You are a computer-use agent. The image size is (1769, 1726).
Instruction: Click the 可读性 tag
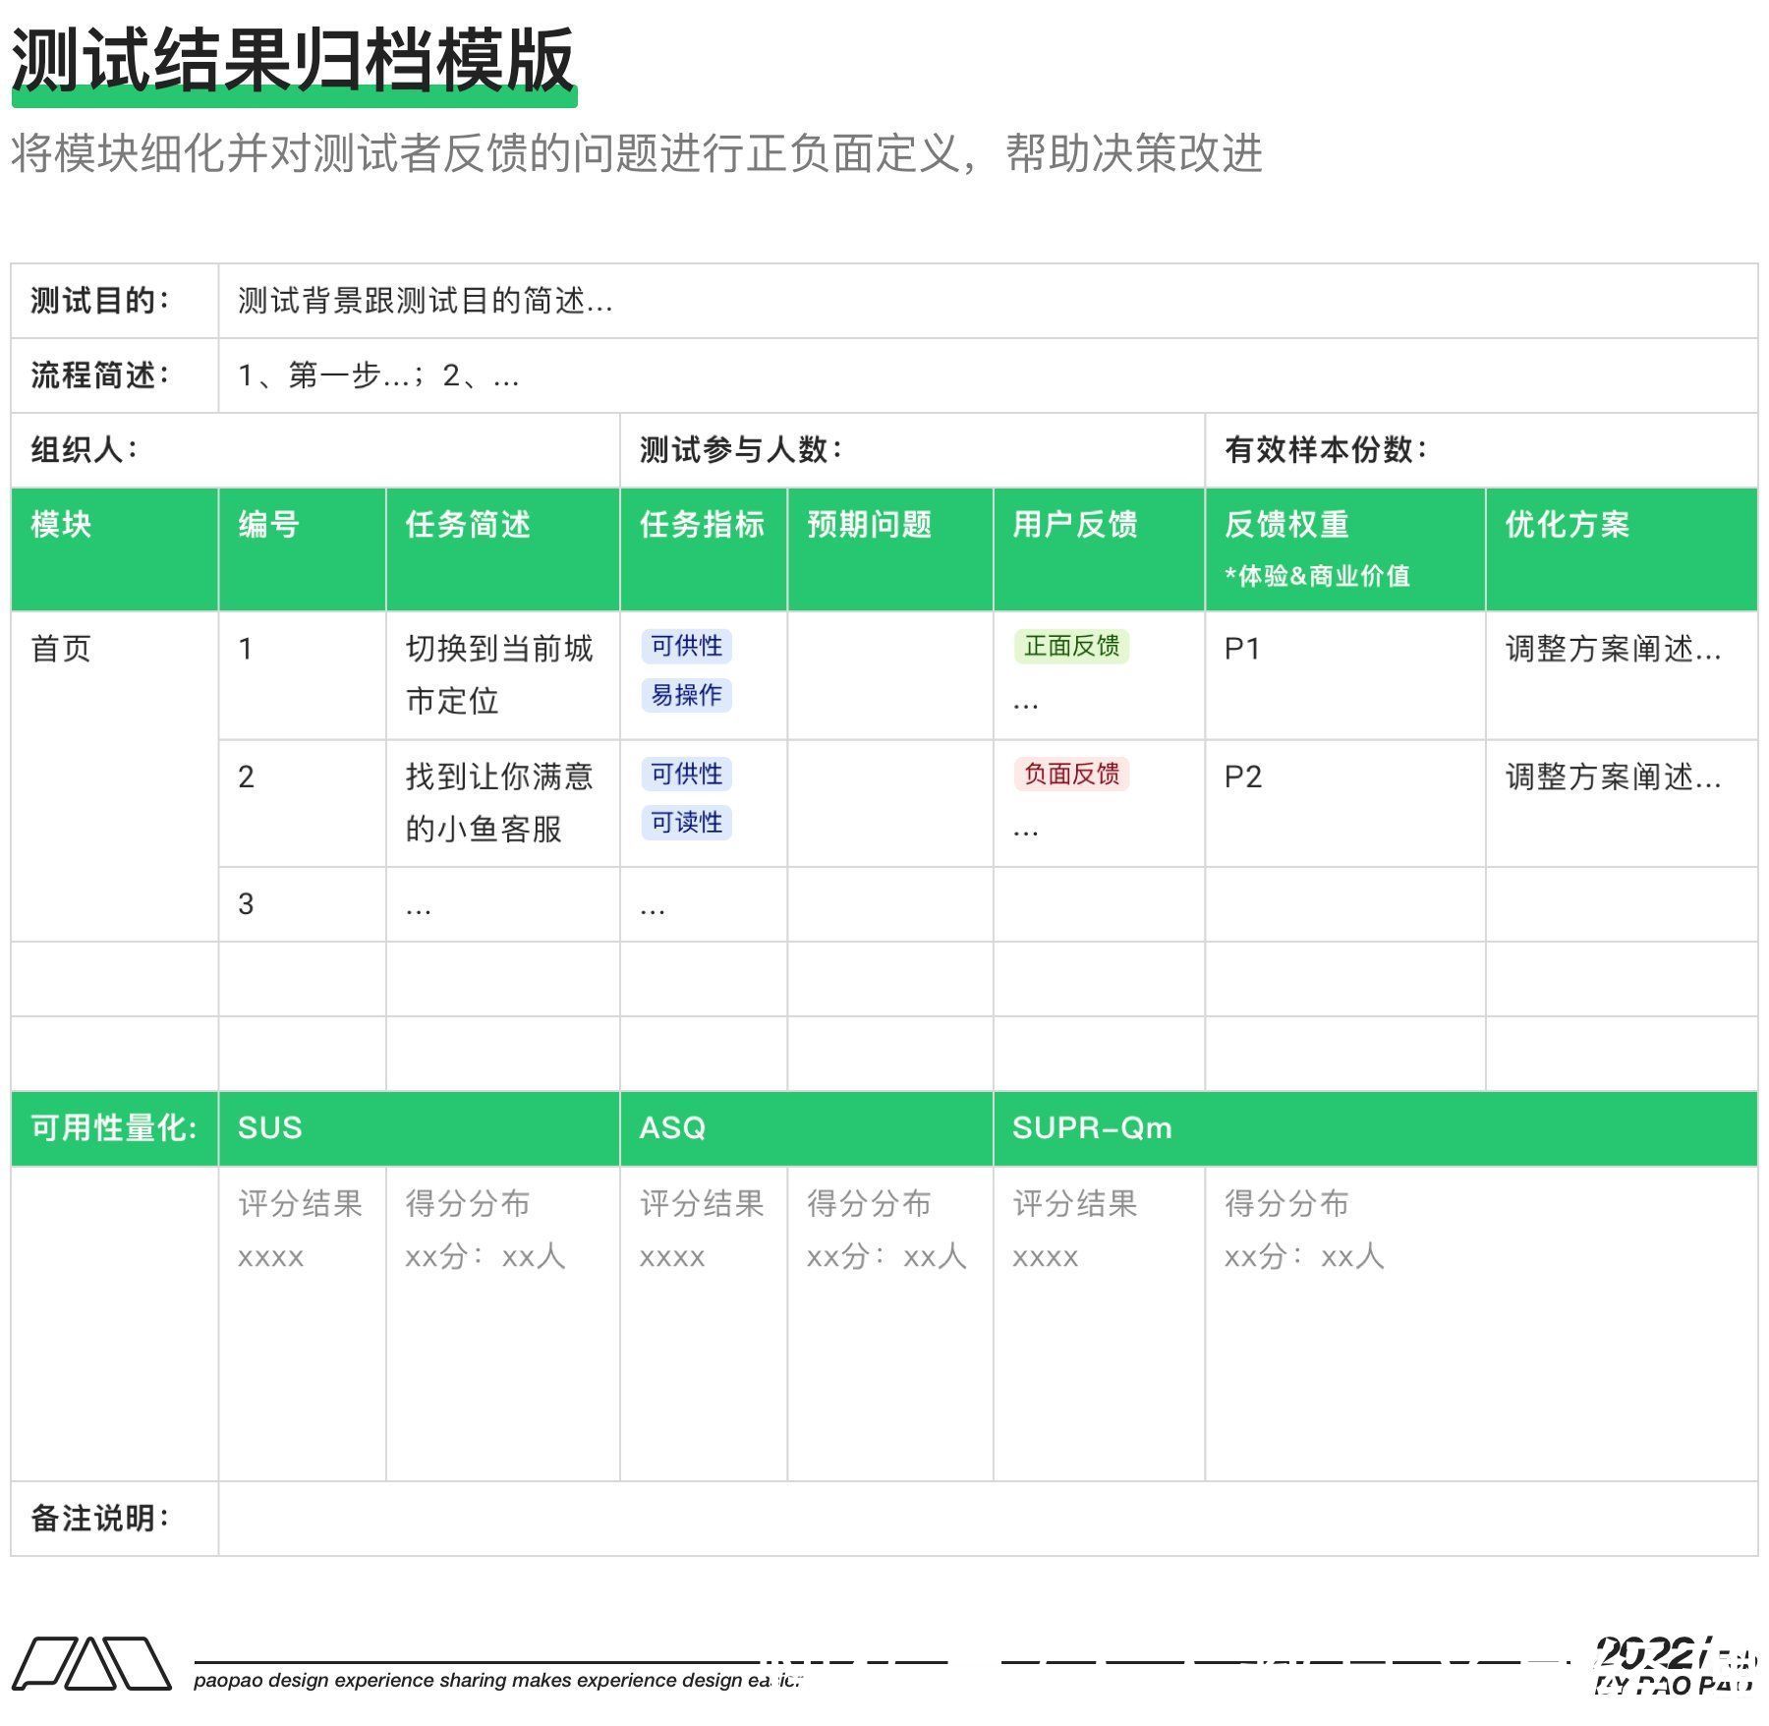point(686,822)
